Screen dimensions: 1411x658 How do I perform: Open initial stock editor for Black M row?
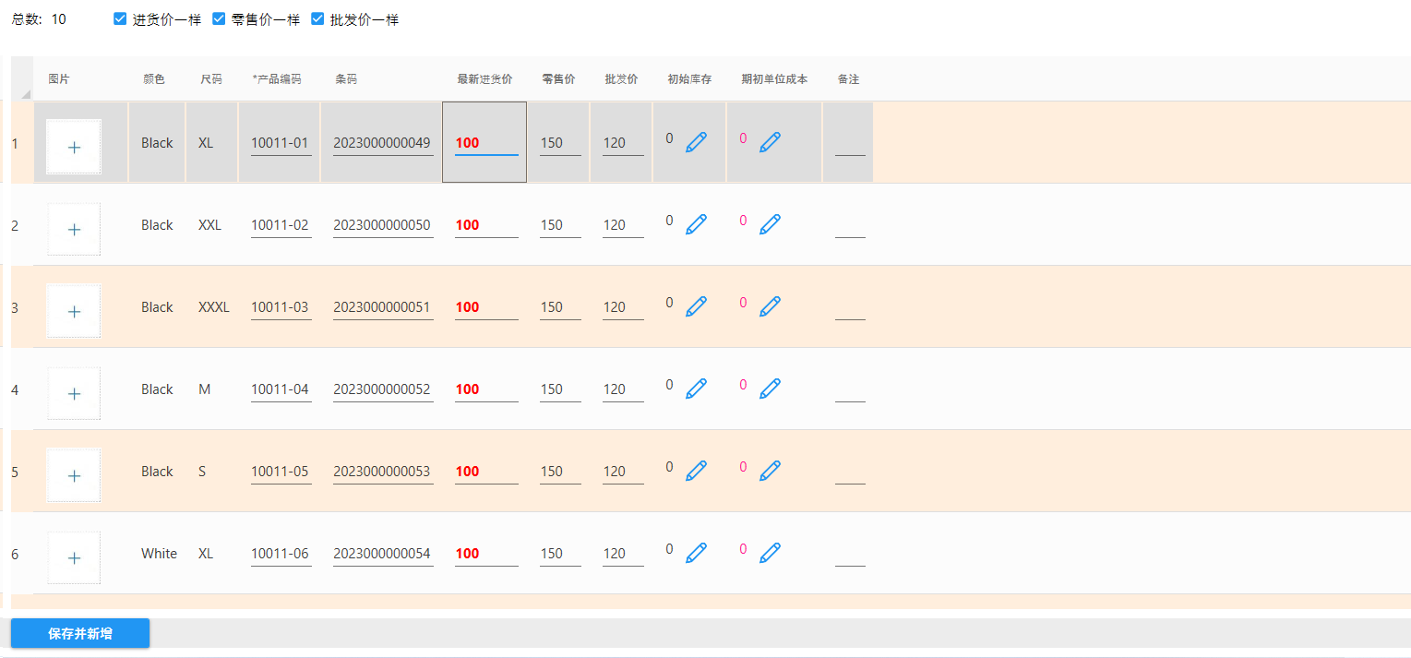click(696, 389)
